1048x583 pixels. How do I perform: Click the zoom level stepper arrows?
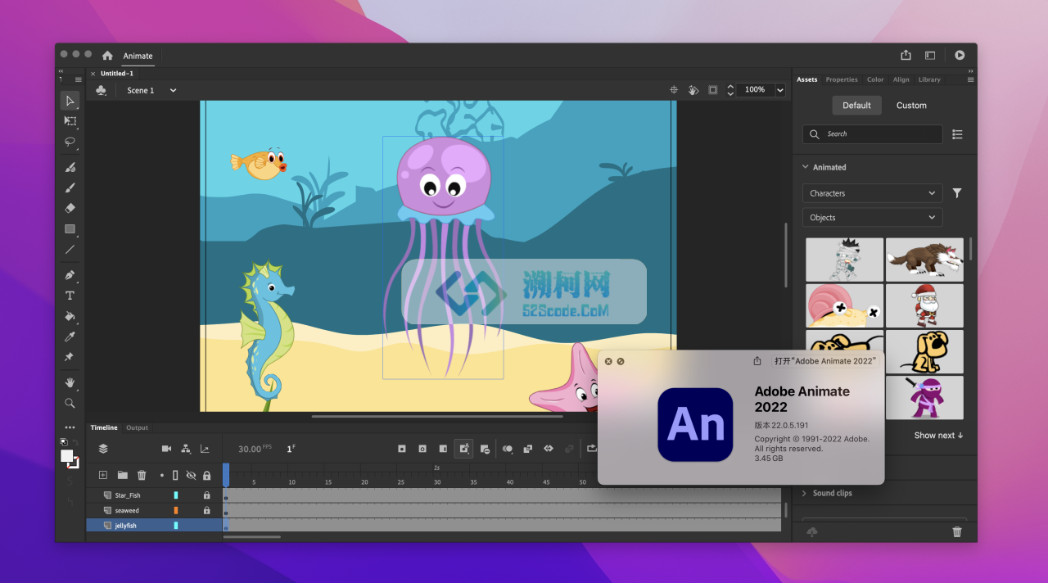pos(730,90)
